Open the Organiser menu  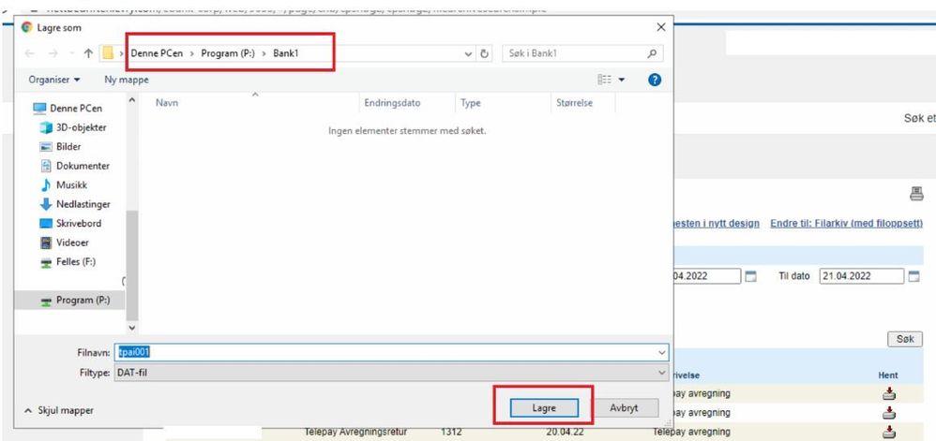[54, 80]
